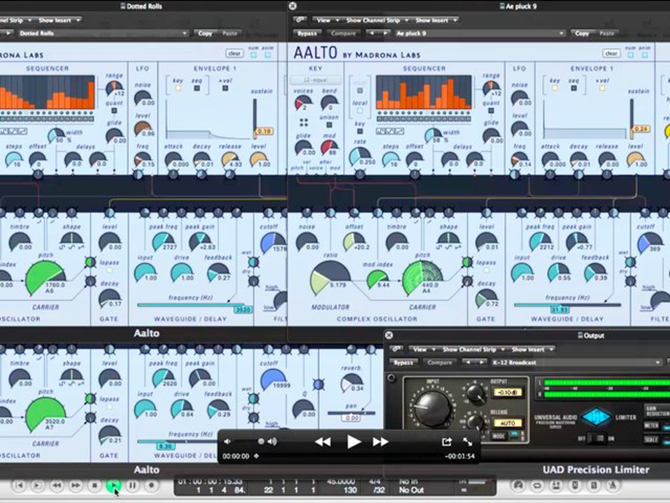Viewport: 670px width, 503px height.
Task: Enter fullscreen from the video controller
Action: pos(468,442)
